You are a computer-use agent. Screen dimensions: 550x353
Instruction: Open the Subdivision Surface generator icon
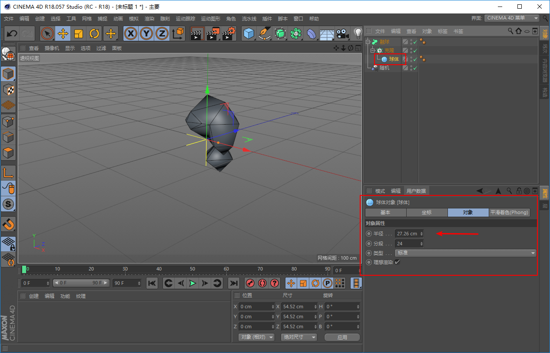pyautogui.click(x=280, y=33)
